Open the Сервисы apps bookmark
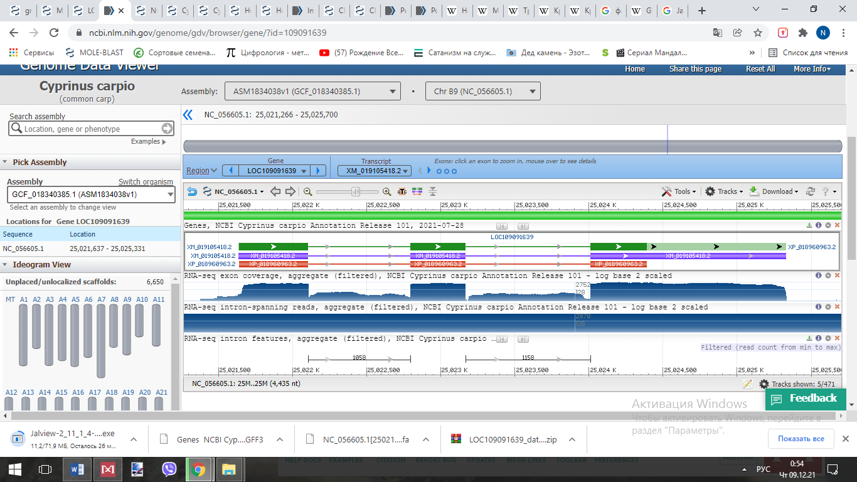 tap(33, 53)
